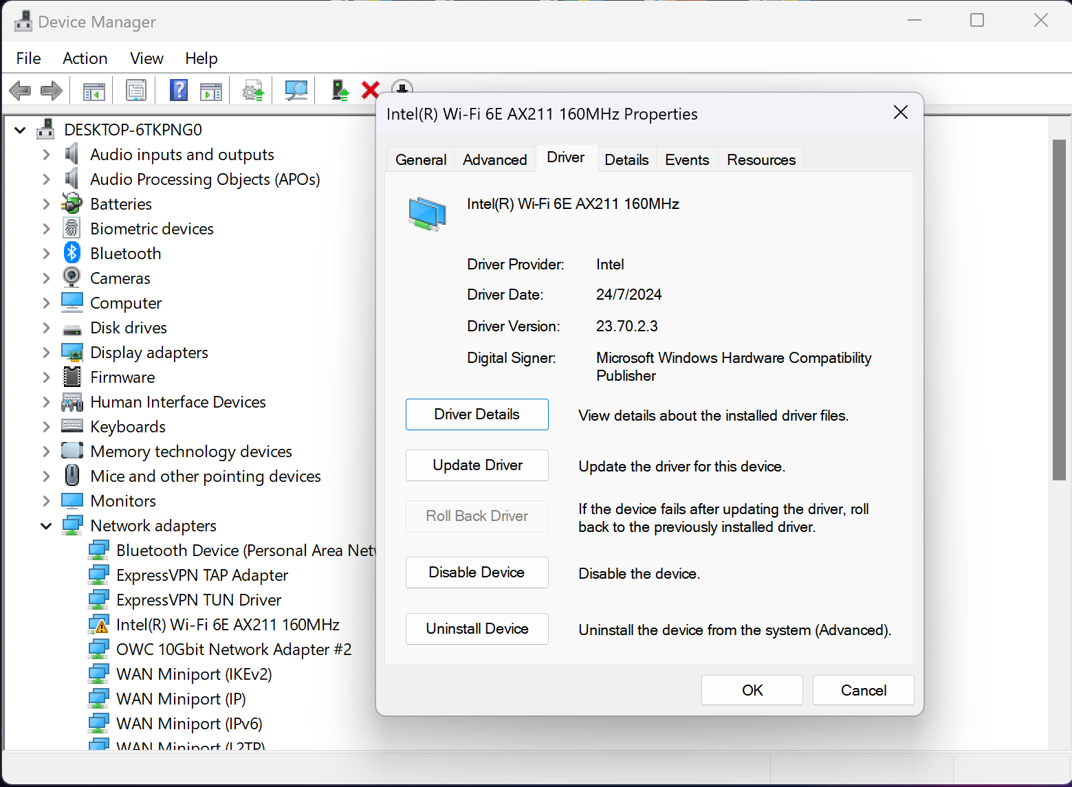Expand the Monitors category chevron
Image resolution: width=1072 pixels, height=787 pixels.
pos(46,500)
